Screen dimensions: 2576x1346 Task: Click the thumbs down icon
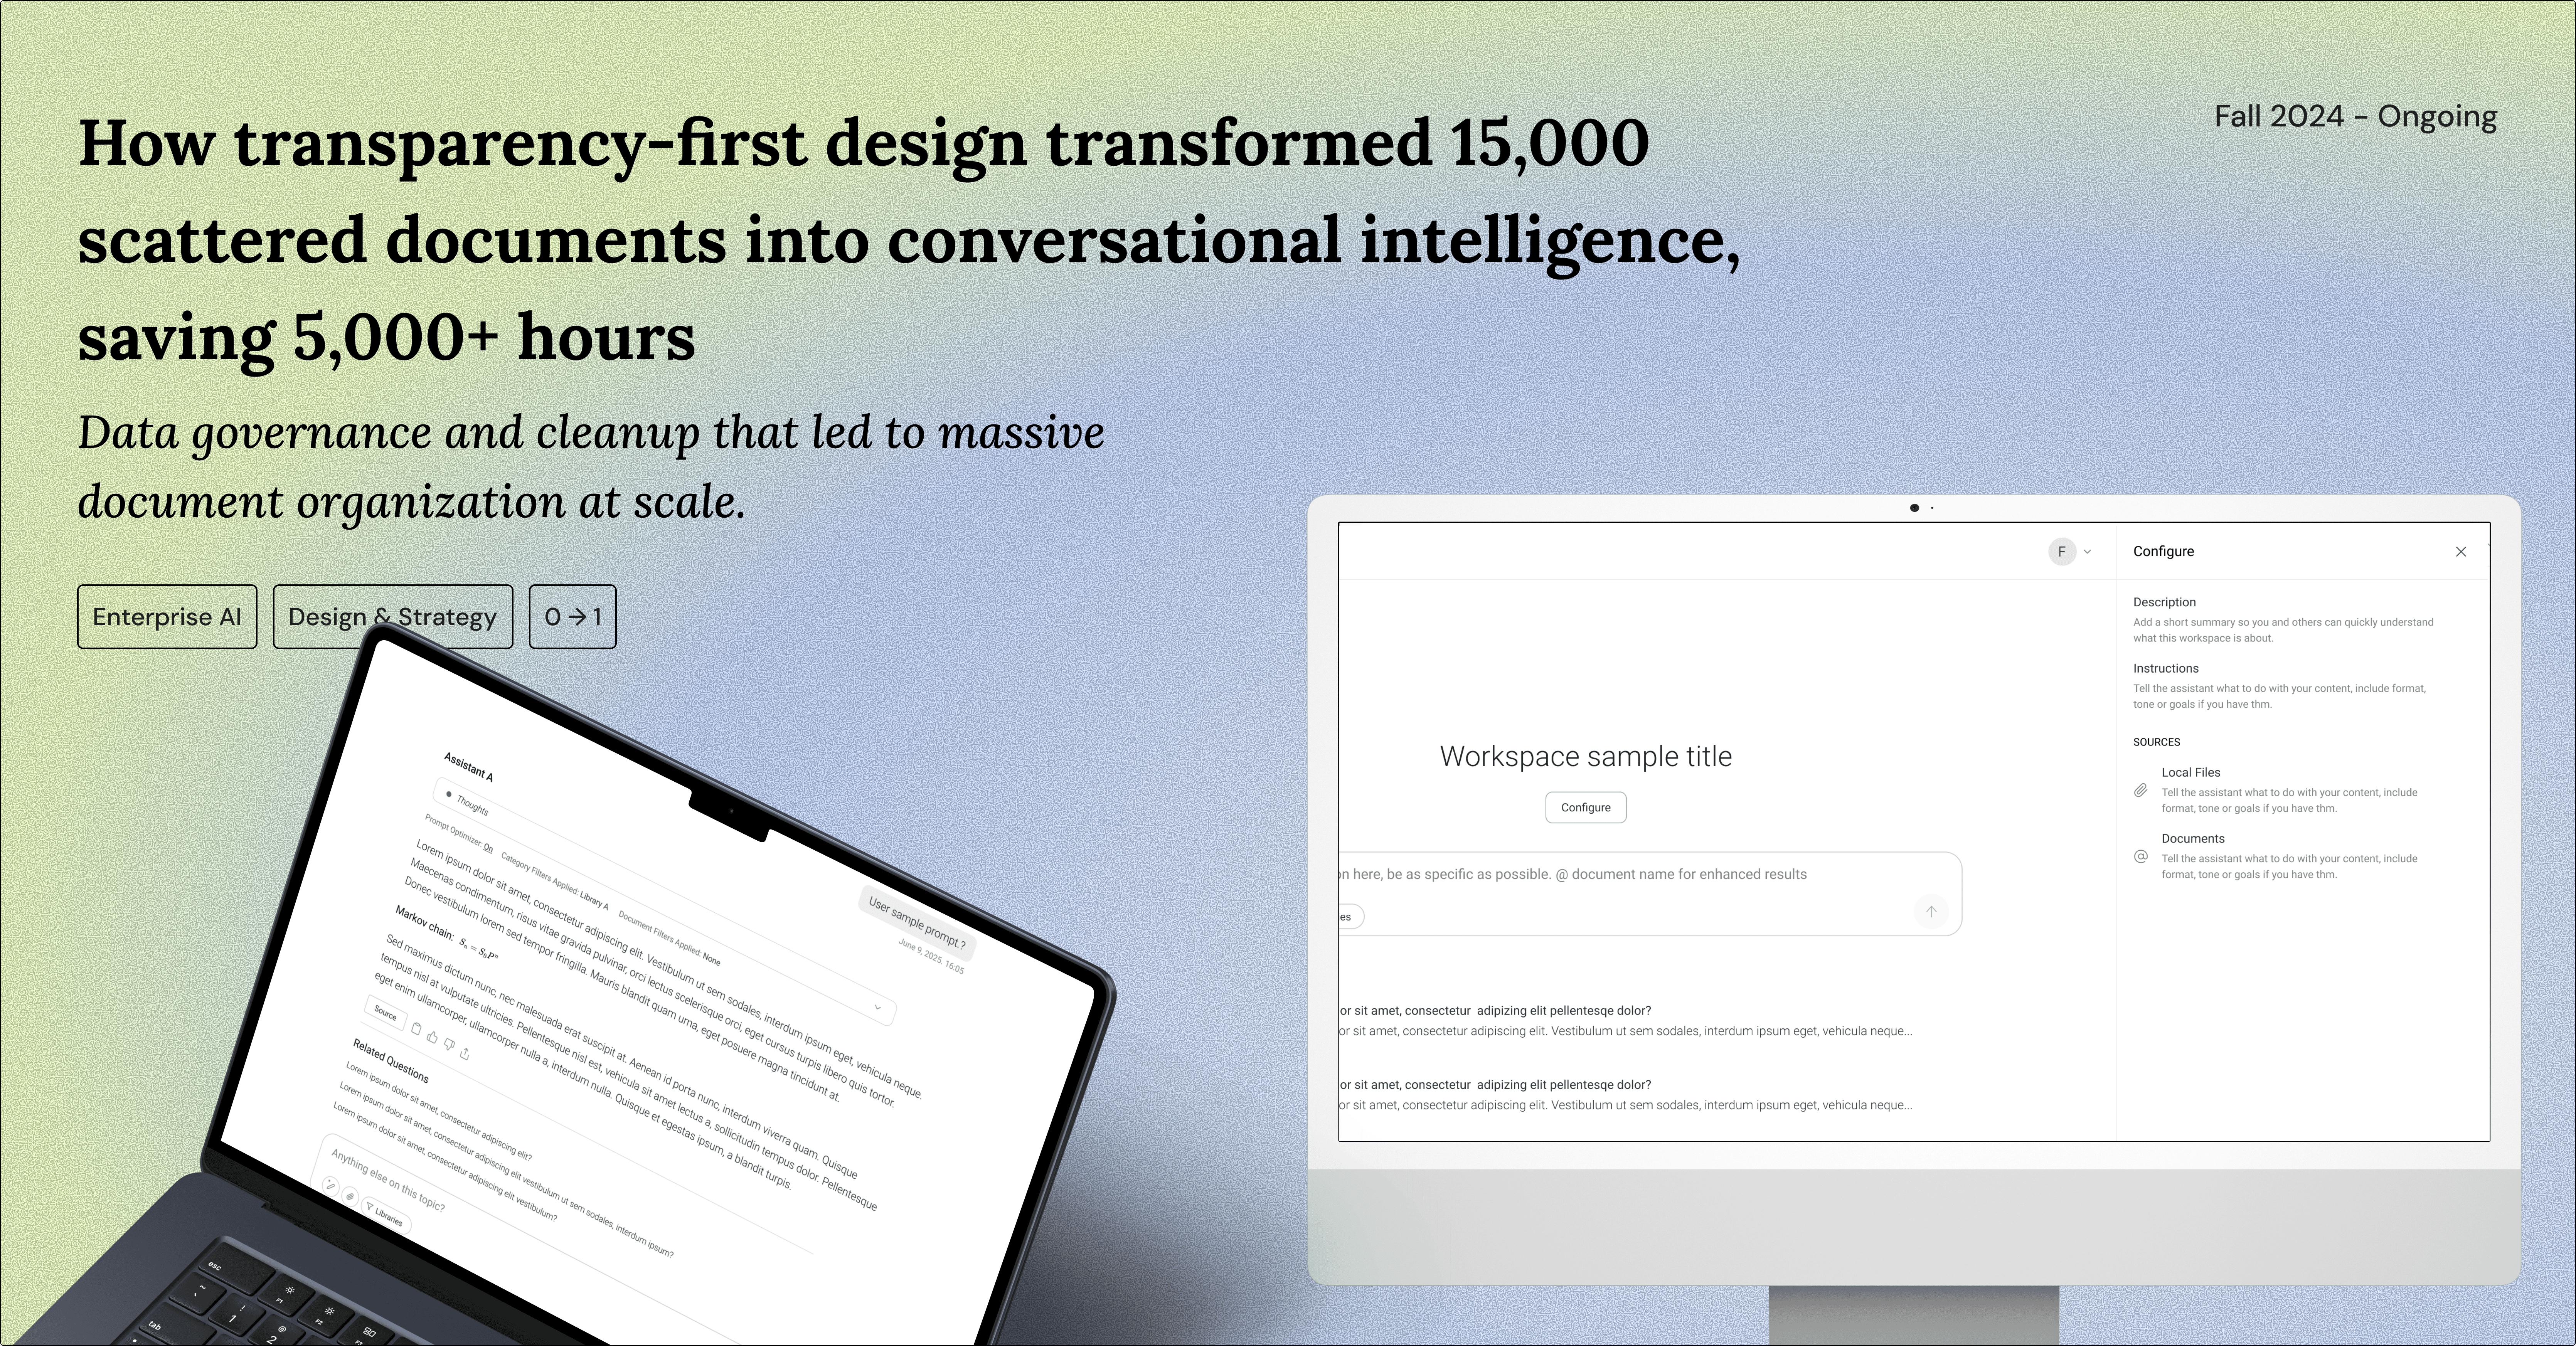(449, 1045)
